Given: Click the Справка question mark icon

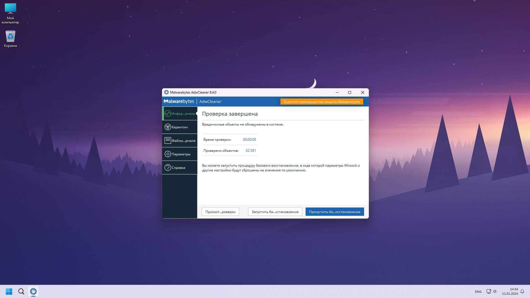Looking at the screenshot, I should [168, 167].
